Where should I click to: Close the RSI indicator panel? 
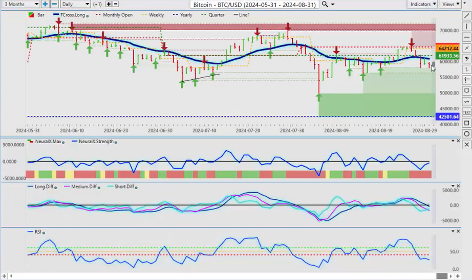459,231
